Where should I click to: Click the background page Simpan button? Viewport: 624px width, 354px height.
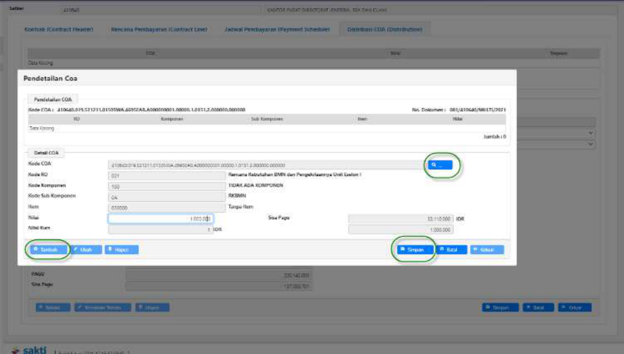coord(500,308)
